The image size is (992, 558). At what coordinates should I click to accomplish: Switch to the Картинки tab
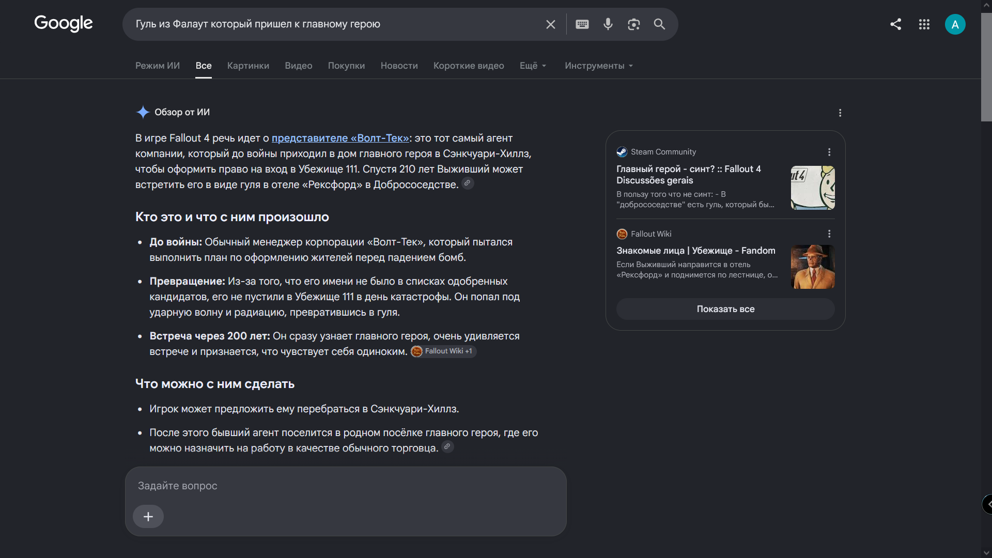(248, 66)
